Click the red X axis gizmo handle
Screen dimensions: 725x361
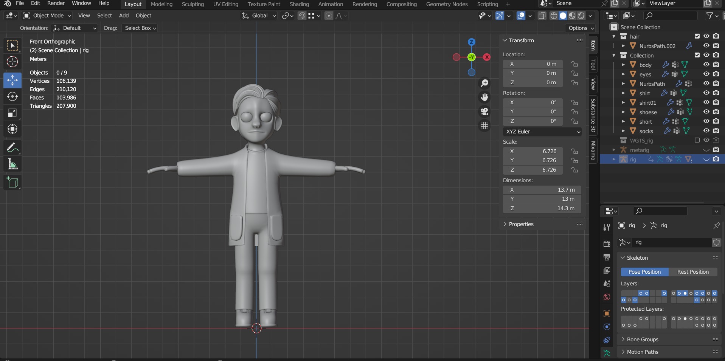[487, 57]
